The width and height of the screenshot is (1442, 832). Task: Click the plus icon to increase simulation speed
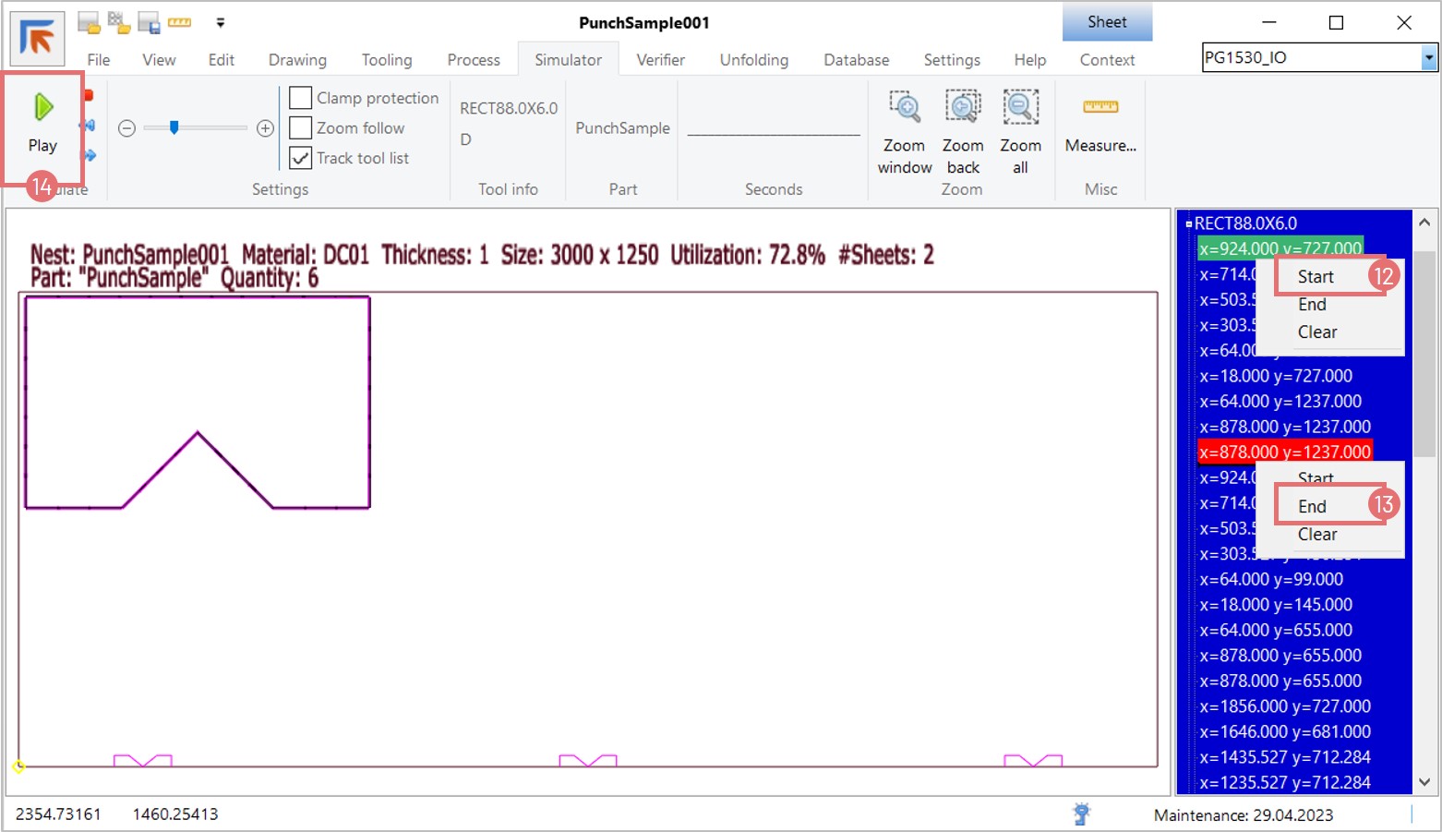pyautogui.click(x=265, y=128)
